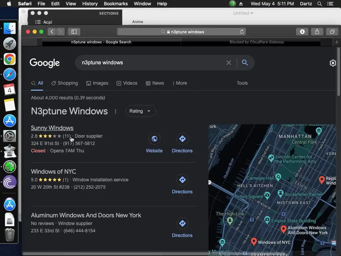Open the Safari application menu

tap(25, 4)
